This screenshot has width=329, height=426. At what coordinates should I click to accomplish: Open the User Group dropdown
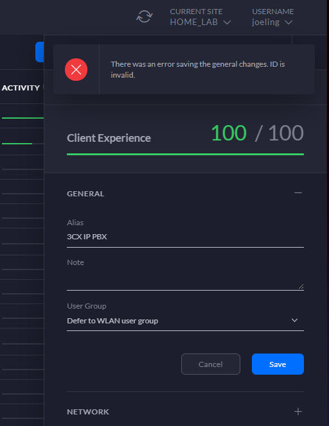click(x=185, y=321)
